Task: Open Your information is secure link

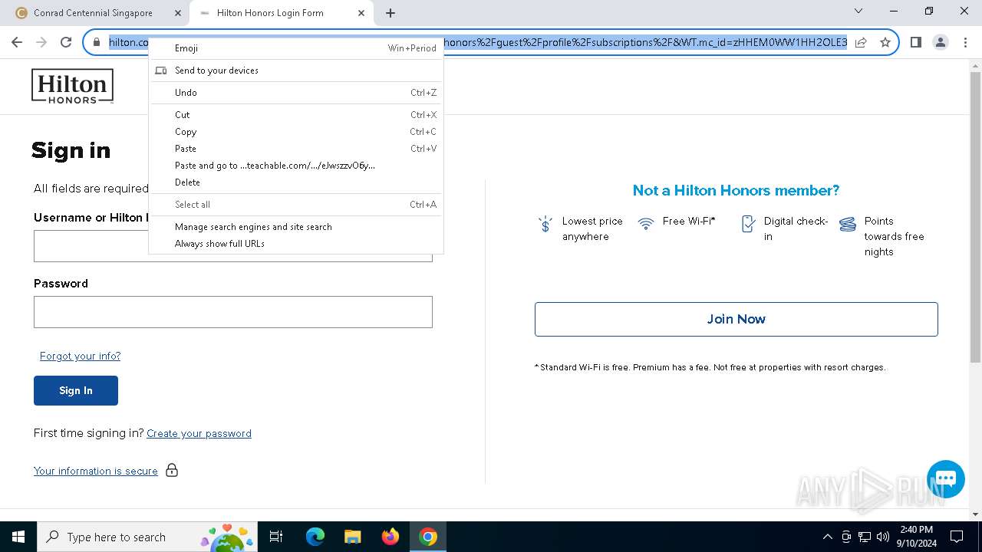Action: tap(96, 471)
